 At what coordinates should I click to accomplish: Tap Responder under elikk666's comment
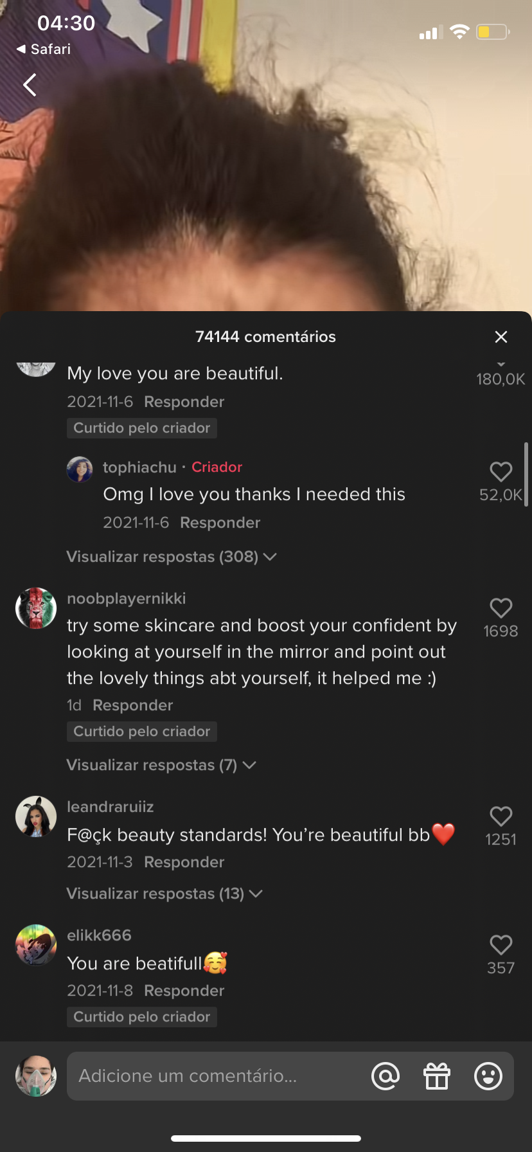tap(184, 991)
